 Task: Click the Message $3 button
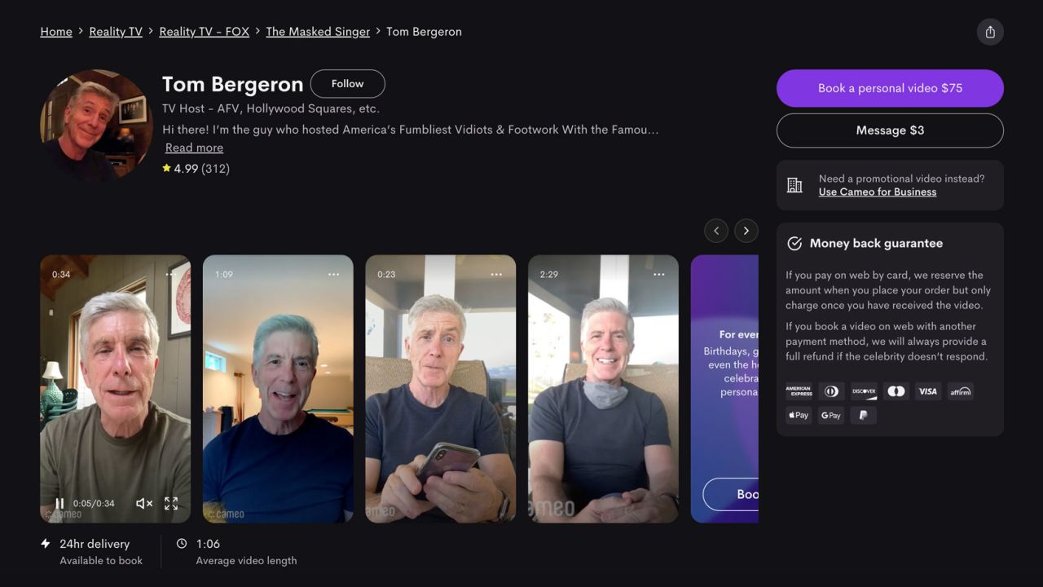pyautogui.click(x=890, y=130)
